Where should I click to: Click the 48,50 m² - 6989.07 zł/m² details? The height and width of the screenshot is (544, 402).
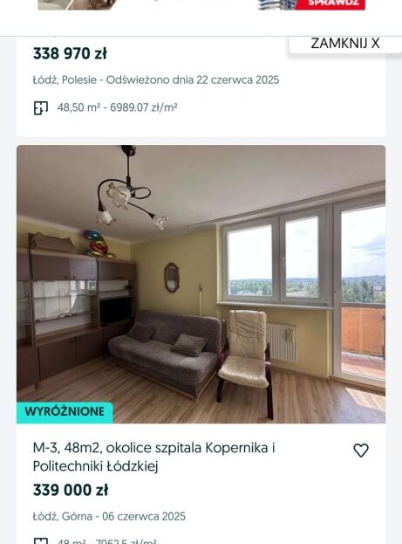click(x=117, y=107)
